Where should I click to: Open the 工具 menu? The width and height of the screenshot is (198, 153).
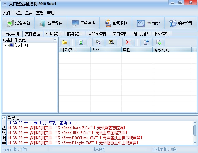(x=29, y=13)
